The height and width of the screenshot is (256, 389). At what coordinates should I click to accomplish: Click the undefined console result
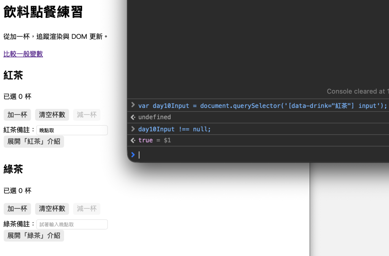tap(155, 117)
